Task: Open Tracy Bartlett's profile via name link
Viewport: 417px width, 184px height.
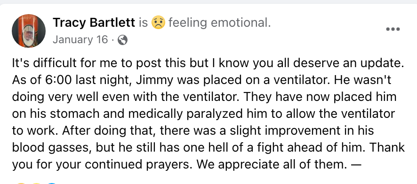Action: 94,23
